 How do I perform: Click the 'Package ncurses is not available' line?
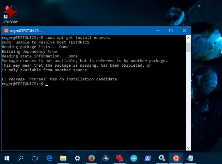pos(85,61)
